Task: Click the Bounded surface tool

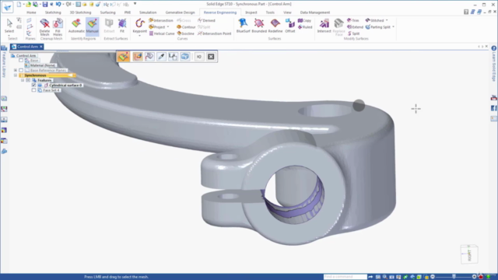Action: click(x=259, y=26)
